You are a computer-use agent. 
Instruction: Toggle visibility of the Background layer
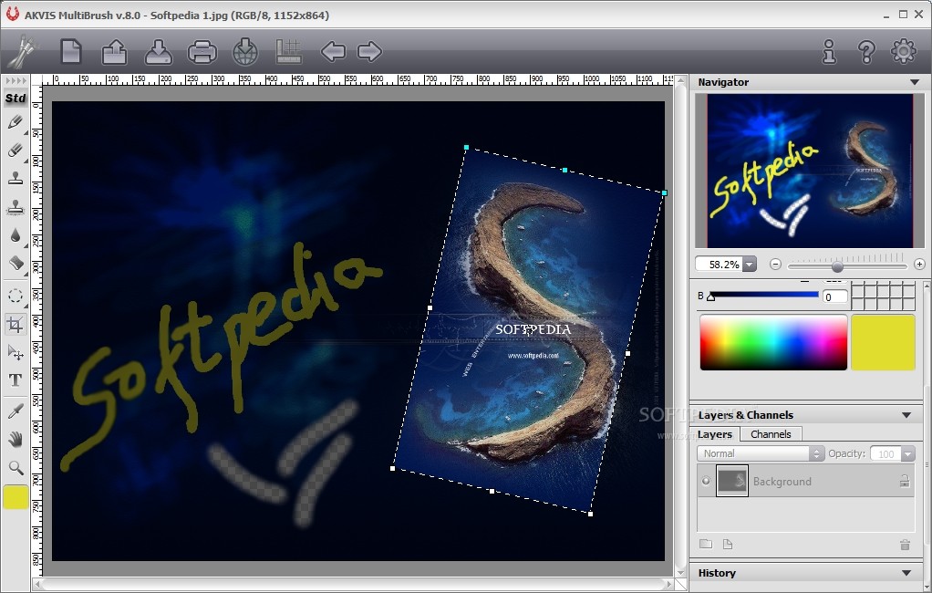click(706, 481)
